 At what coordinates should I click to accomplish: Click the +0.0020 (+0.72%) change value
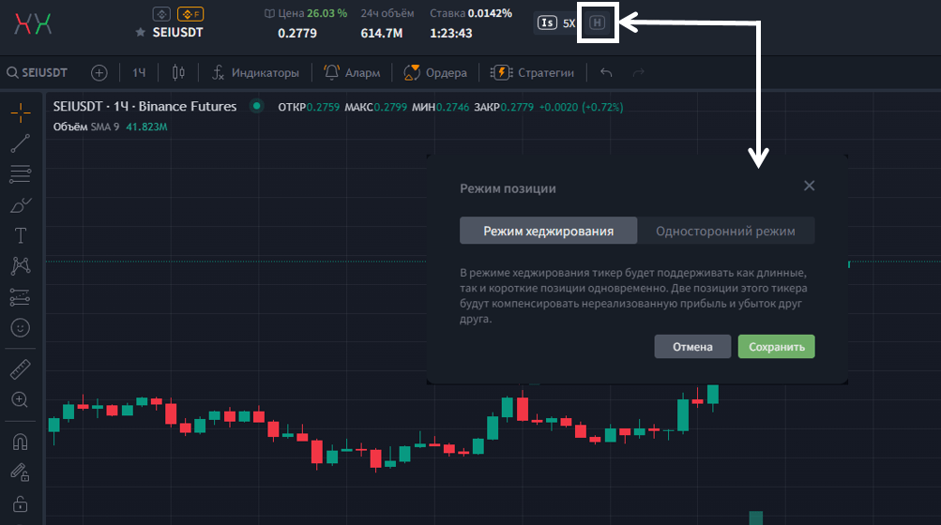click(581, 107)
